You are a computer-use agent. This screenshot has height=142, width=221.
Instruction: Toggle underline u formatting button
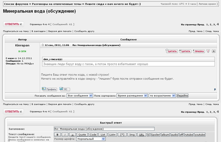point(72,135)
